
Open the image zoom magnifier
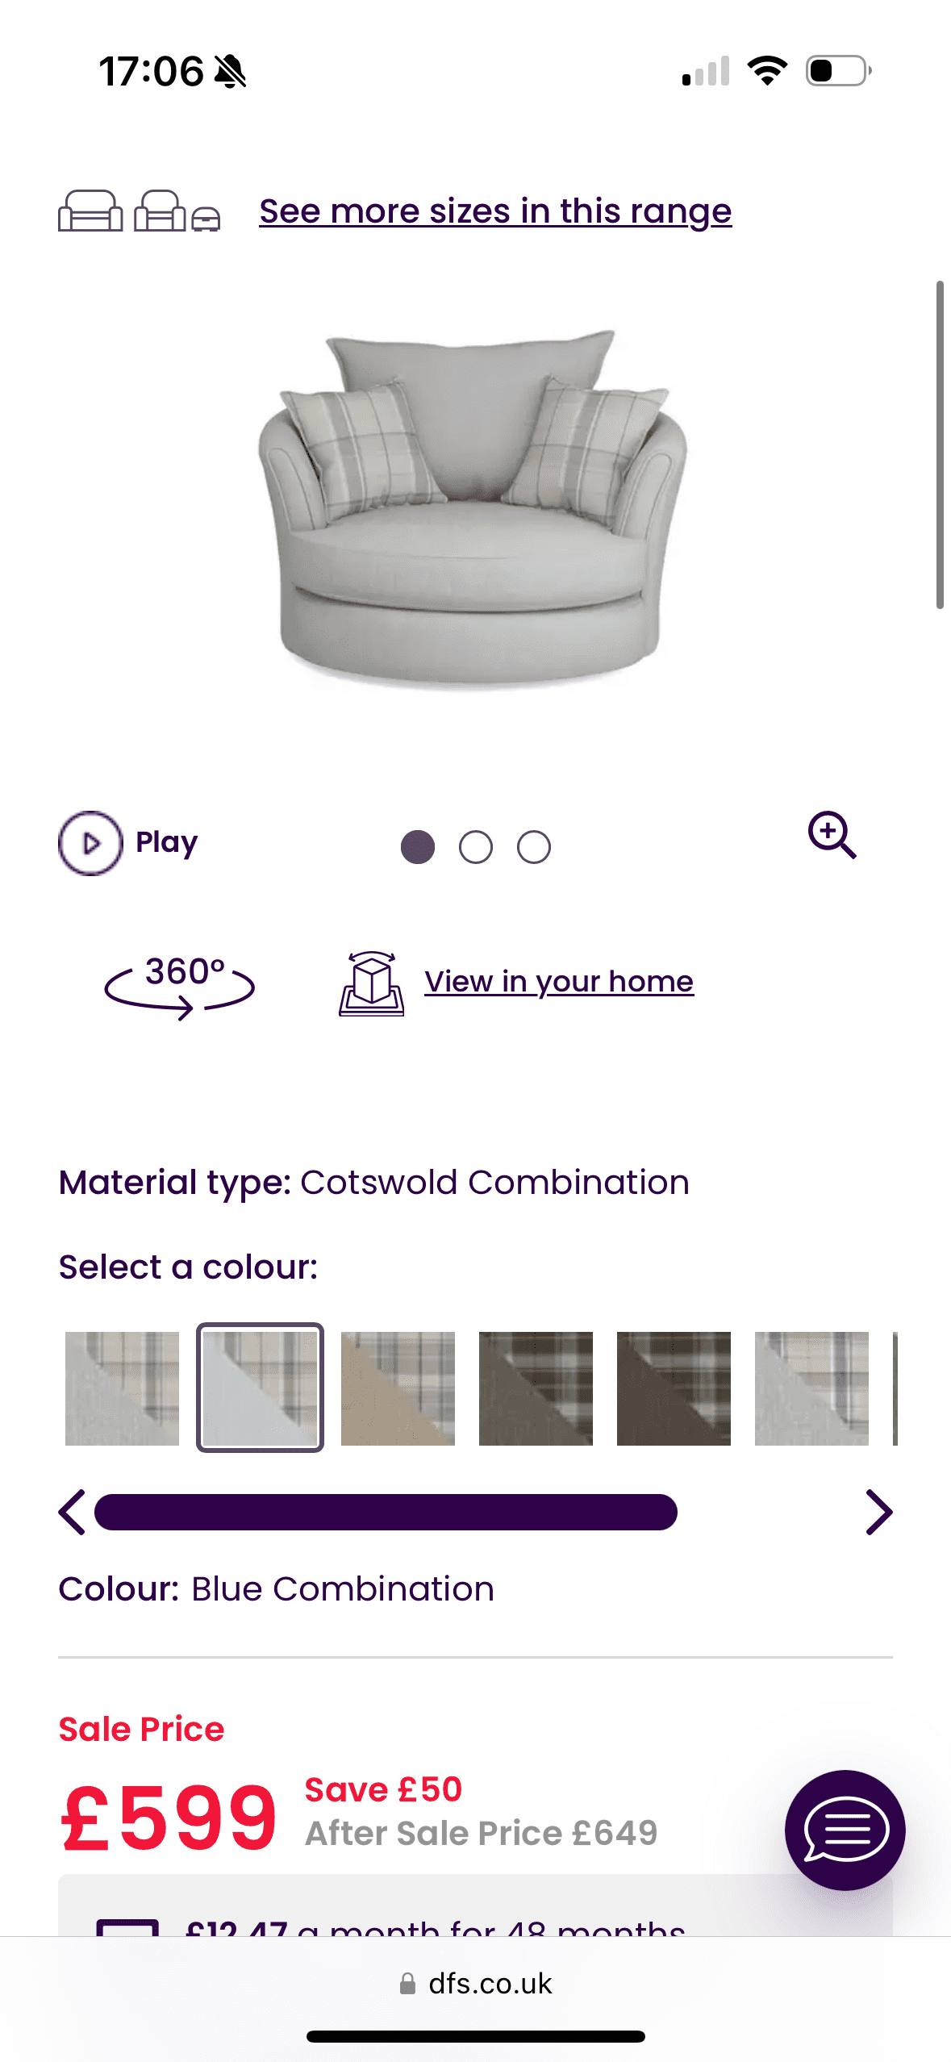[832, 835]
